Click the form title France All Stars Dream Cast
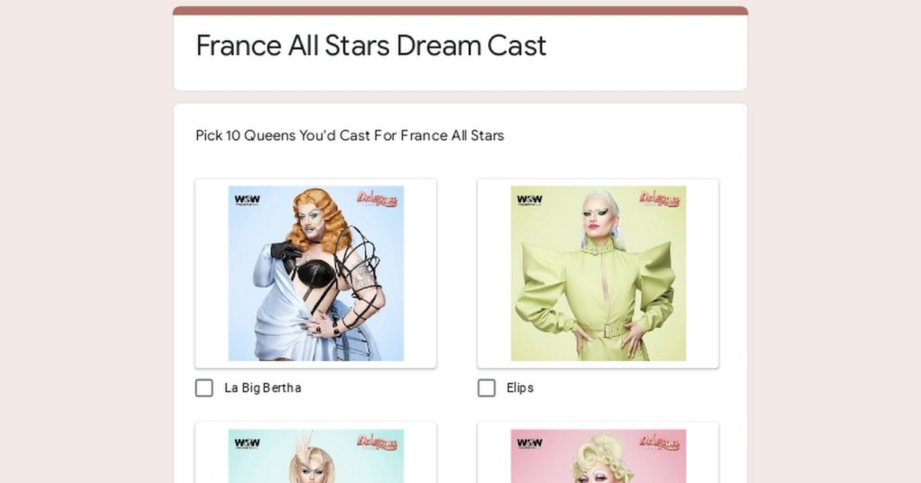921x483 pixels. click(371, 46)
